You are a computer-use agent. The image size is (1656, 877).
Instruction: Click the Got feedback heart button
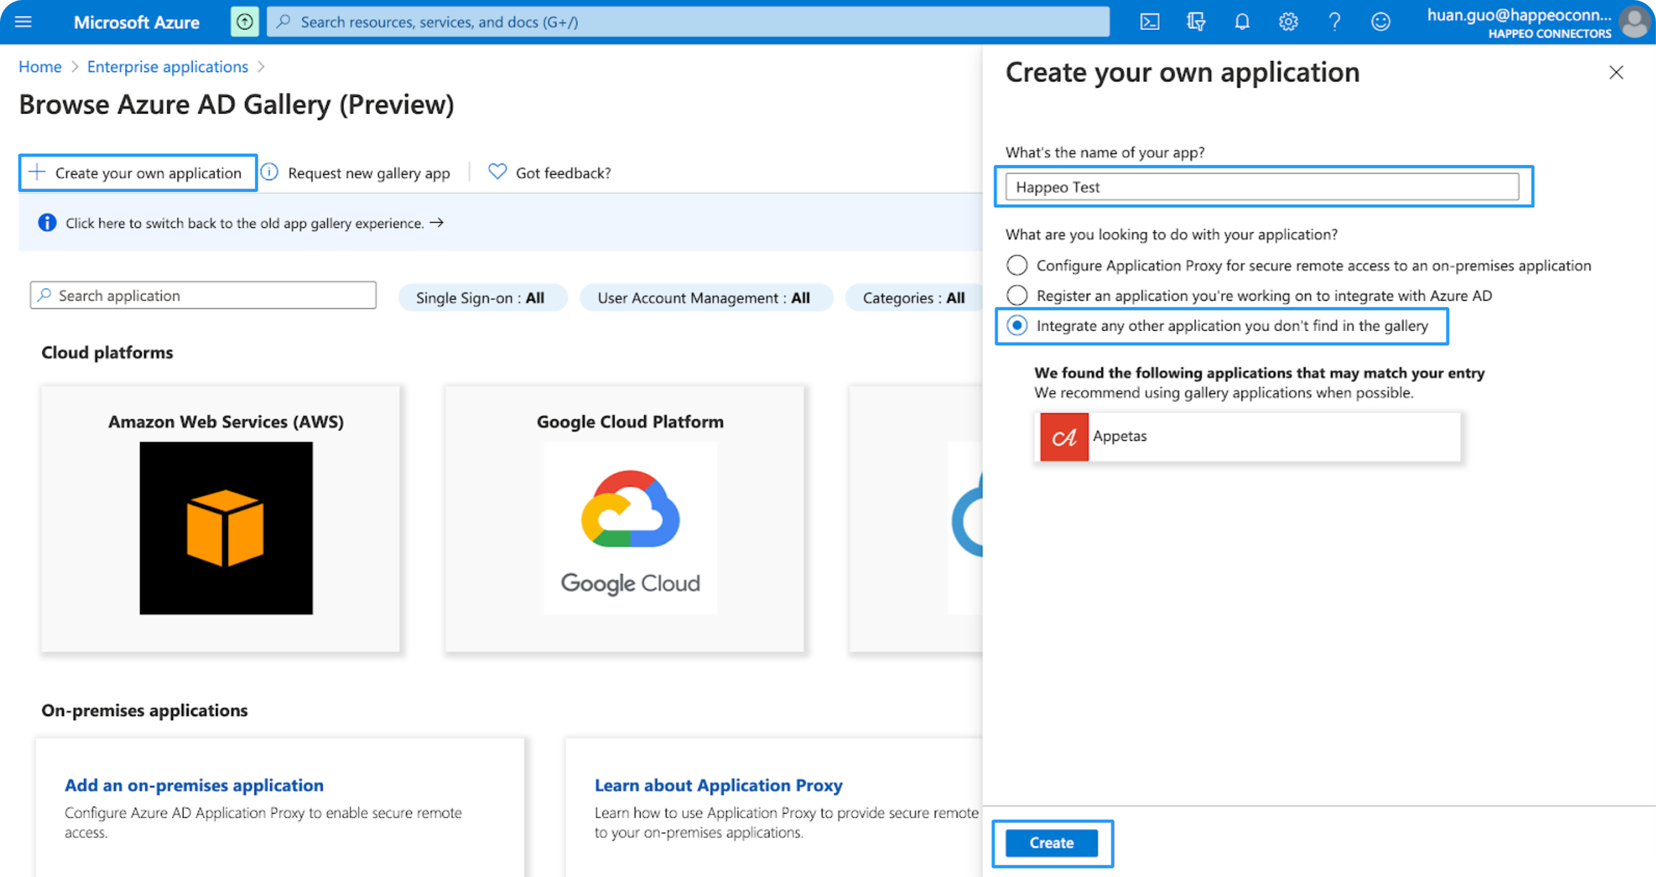pos(550,173)
